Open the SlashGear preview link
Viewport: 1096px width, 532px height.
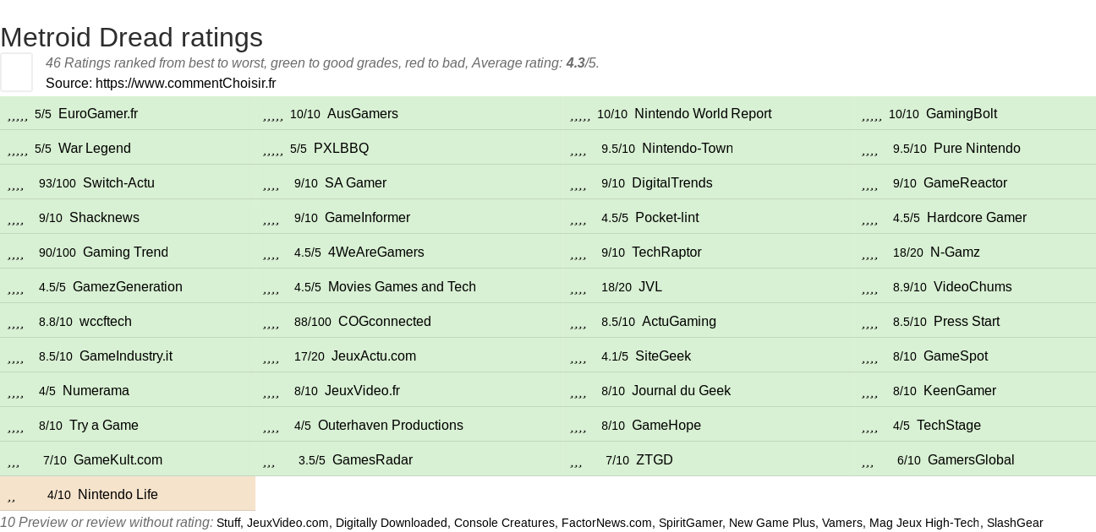pos(1014,524)
